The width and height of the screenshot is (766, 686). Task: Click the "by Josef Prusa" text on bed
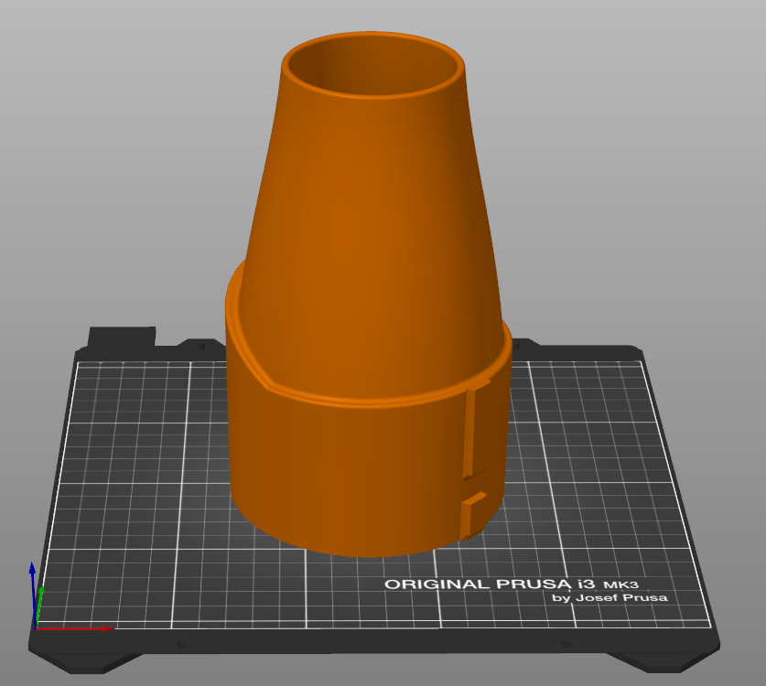pos(610,597)
